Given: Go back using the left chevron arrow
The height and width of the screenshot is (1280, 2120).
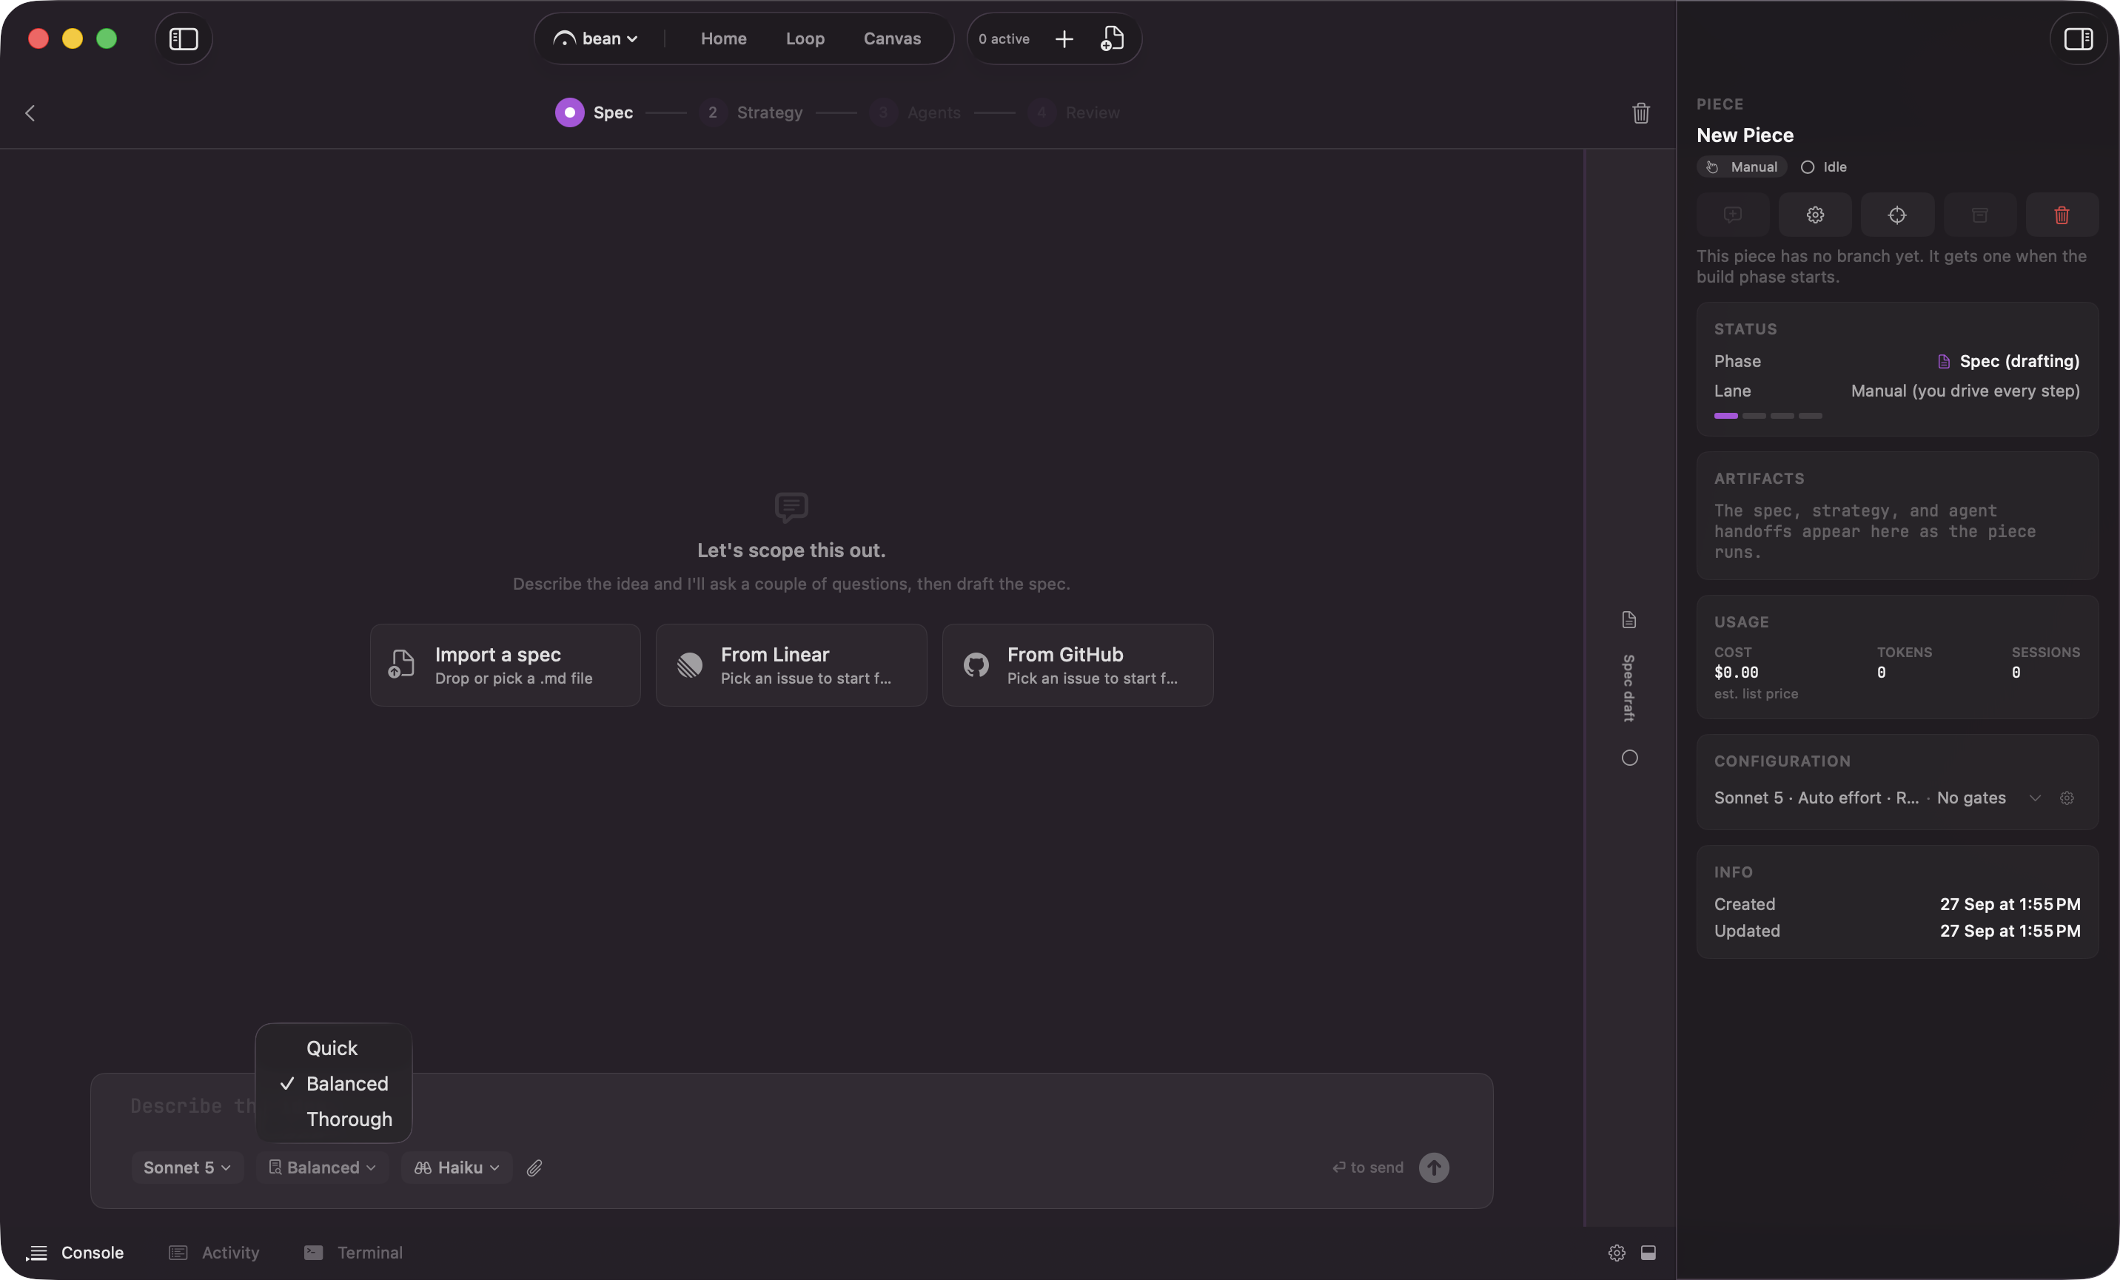Looking at the screenshot, I should 30,112.
